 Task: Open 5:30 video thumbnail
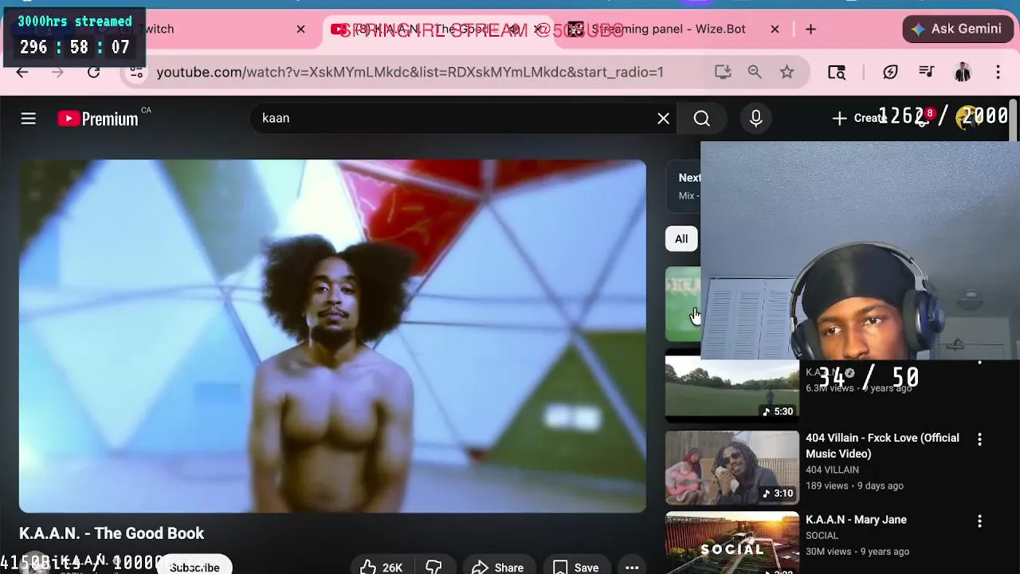click(732, 387)
